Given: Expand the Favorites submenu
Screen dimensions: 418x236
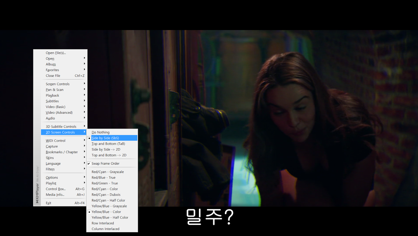Looking at the screenshot, I should (63, 70).
